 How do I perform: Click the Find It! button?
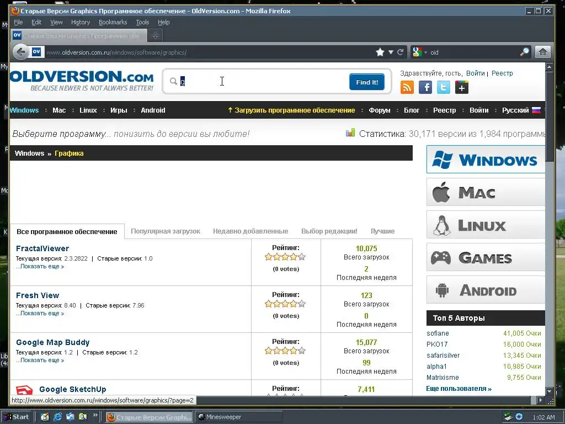[367, 82]
